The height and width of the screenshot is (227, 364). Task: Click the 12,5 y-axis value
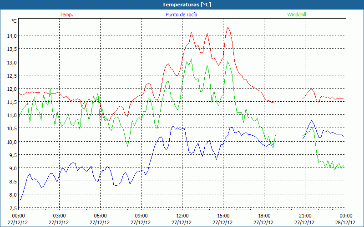click(12, 76)
